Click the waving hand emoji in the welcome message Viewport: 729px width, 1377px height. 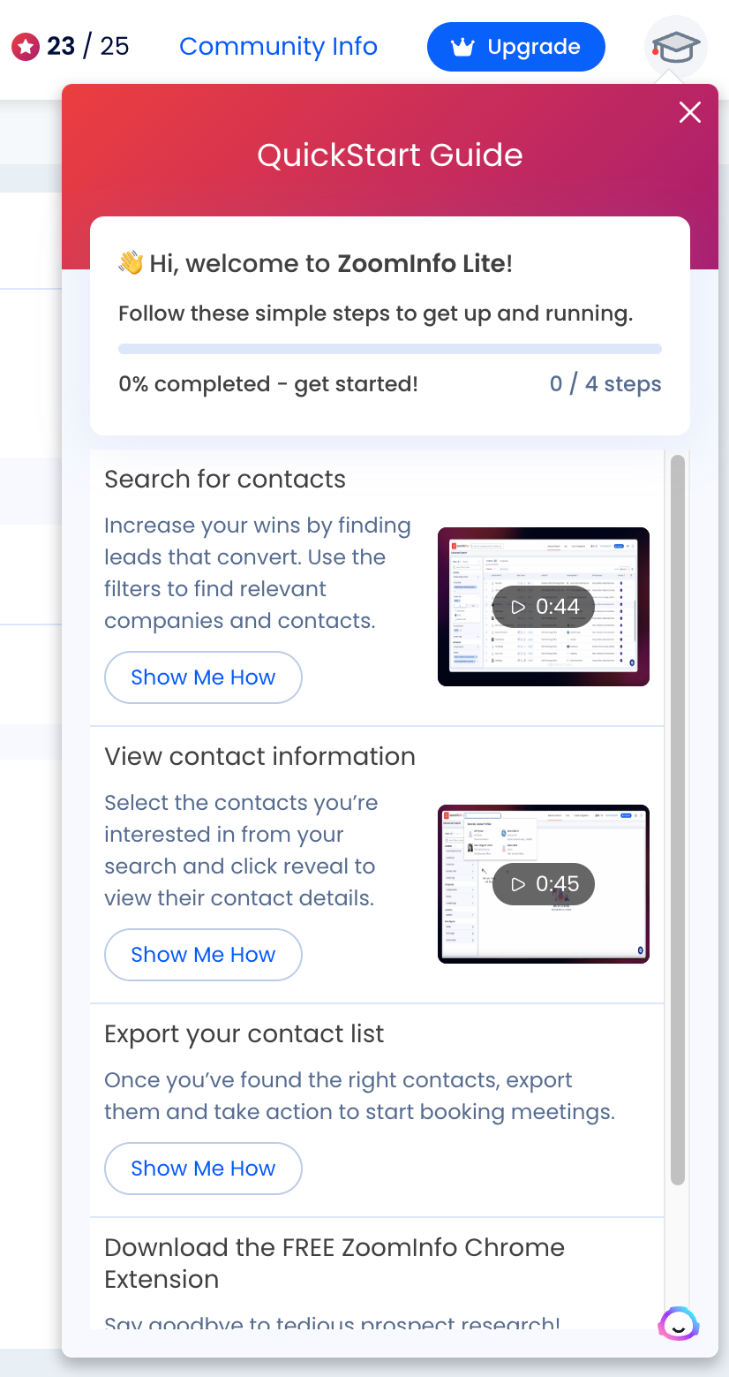129,262
